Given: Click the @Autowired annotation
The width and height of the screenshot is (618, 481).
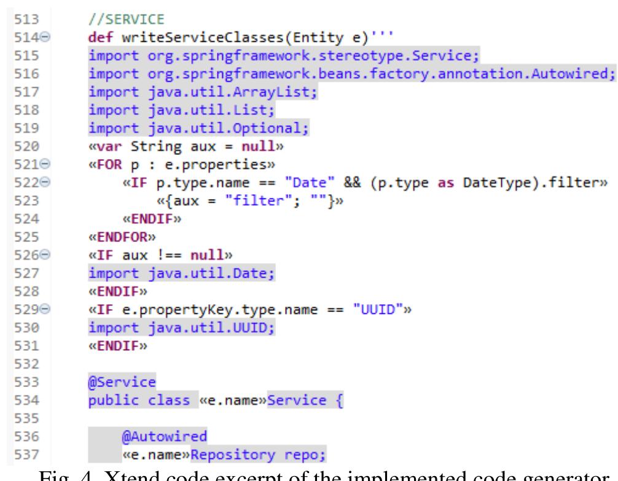Looking at the screenshot, I should click(x=165, y=436).
